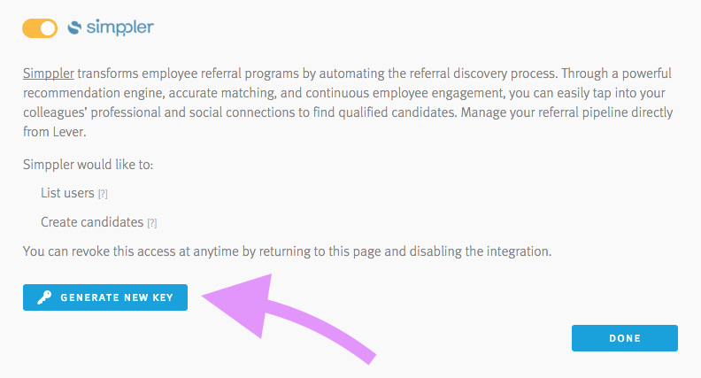Screen dimensions: 701x378
Task: Click the white knob of the toggle
Action: [48, 28]
